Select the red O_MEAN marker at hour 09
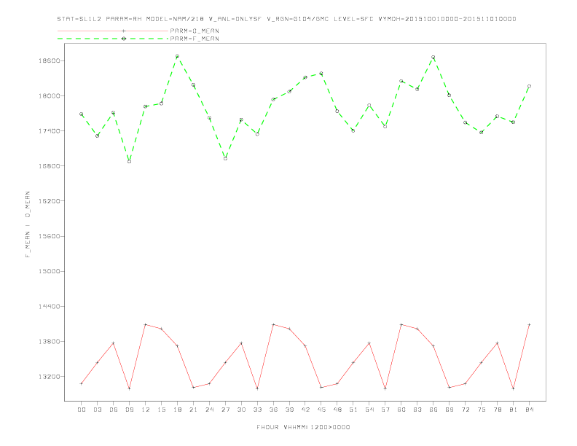The height and width of the screenshot is (446, 577). pyautogui.click(x=129, y=388)
